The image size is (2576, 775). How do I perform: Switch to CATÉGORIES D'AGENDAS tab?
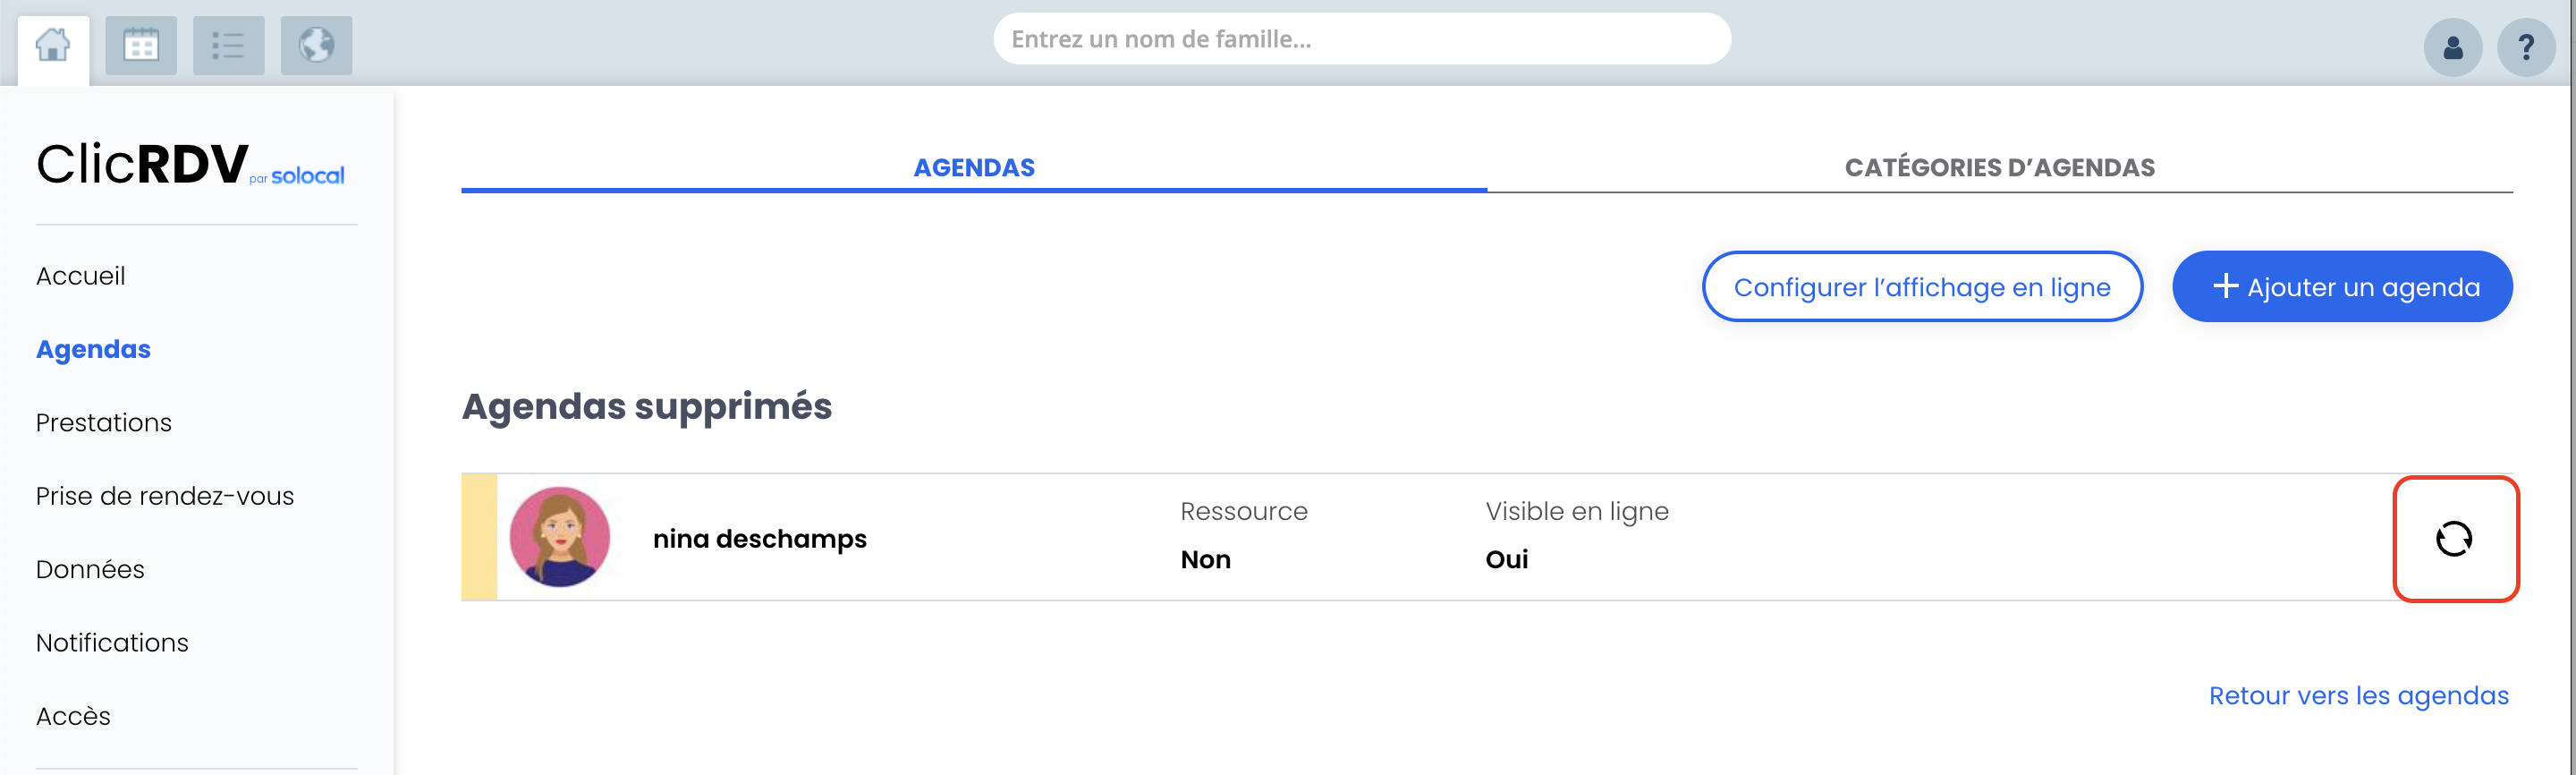pyautogui.click(x=2000, y=168)
